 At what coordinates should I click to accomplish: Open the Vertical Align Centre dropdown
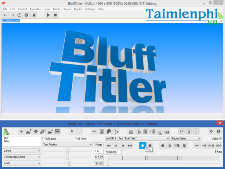[22, 157]
